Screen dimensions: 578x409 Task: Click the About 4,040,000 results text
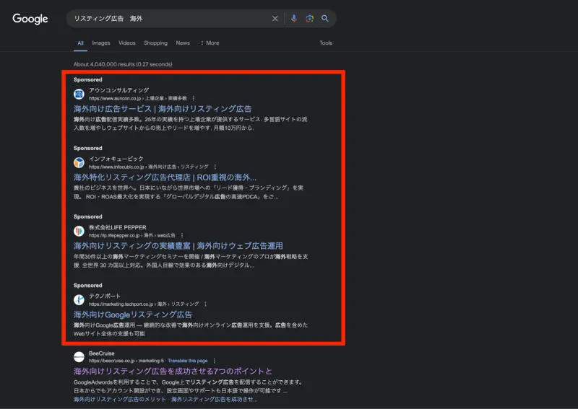123,64
